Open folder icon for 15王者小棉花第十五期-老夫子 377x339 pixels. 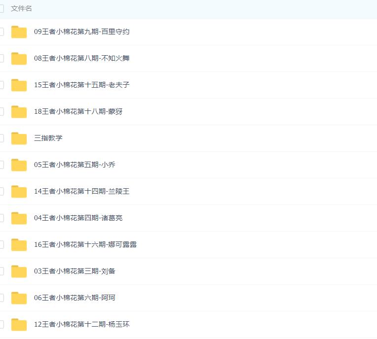19,85
